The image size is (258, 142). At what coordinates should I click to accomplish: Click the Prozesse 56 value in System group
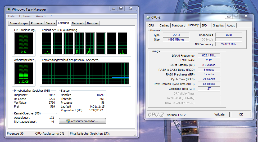(x=103, y=103)
